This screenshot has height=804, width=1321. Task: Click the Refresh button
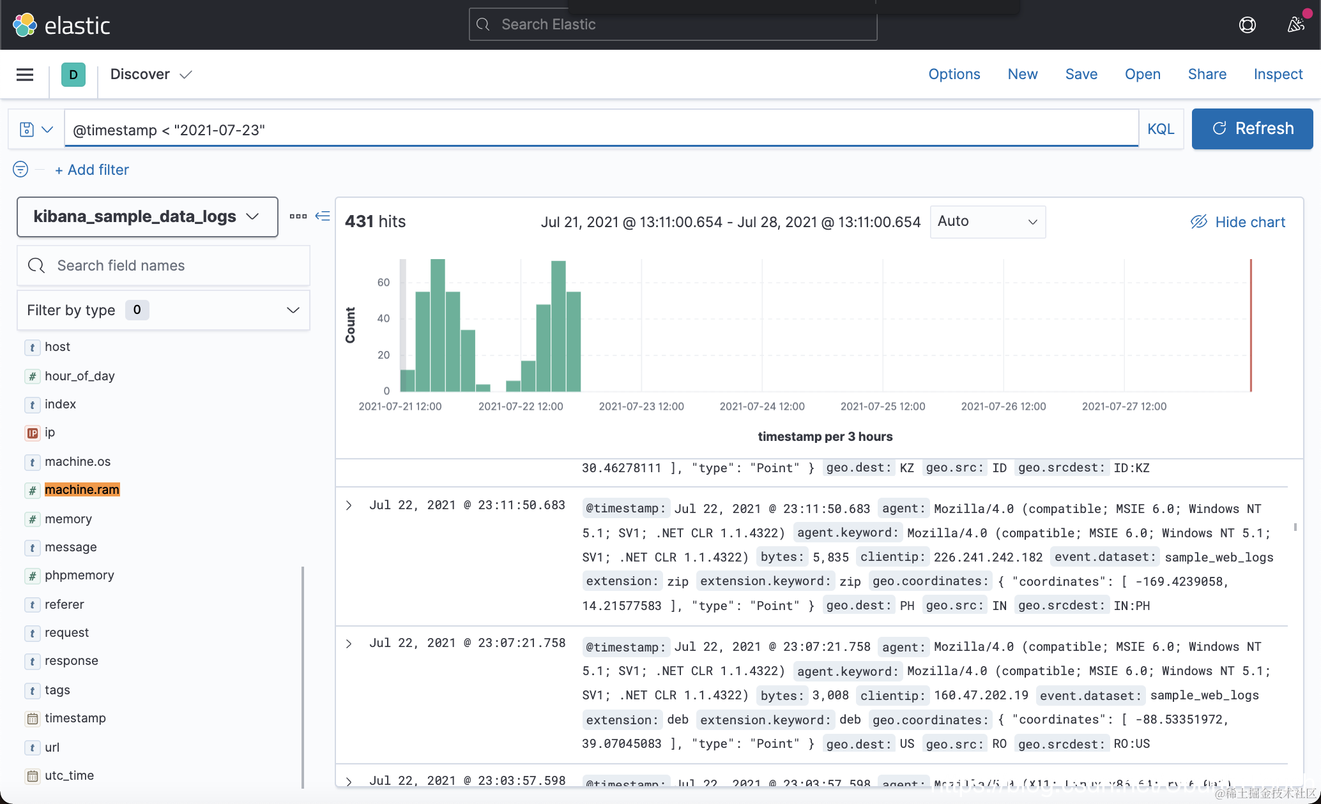click(x=1252, y=129)
